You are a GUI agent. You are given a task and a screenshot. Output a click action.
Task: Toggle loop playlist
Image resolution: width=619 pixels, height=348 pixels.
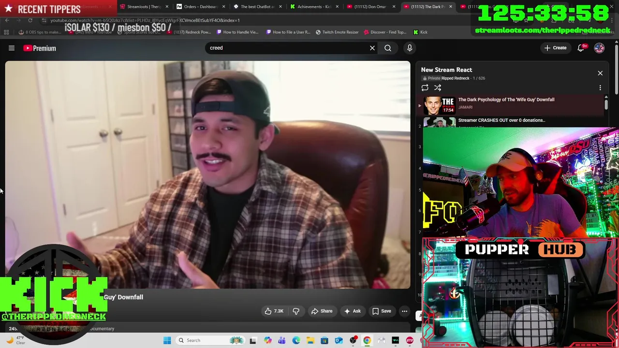(x=425, y=88)
